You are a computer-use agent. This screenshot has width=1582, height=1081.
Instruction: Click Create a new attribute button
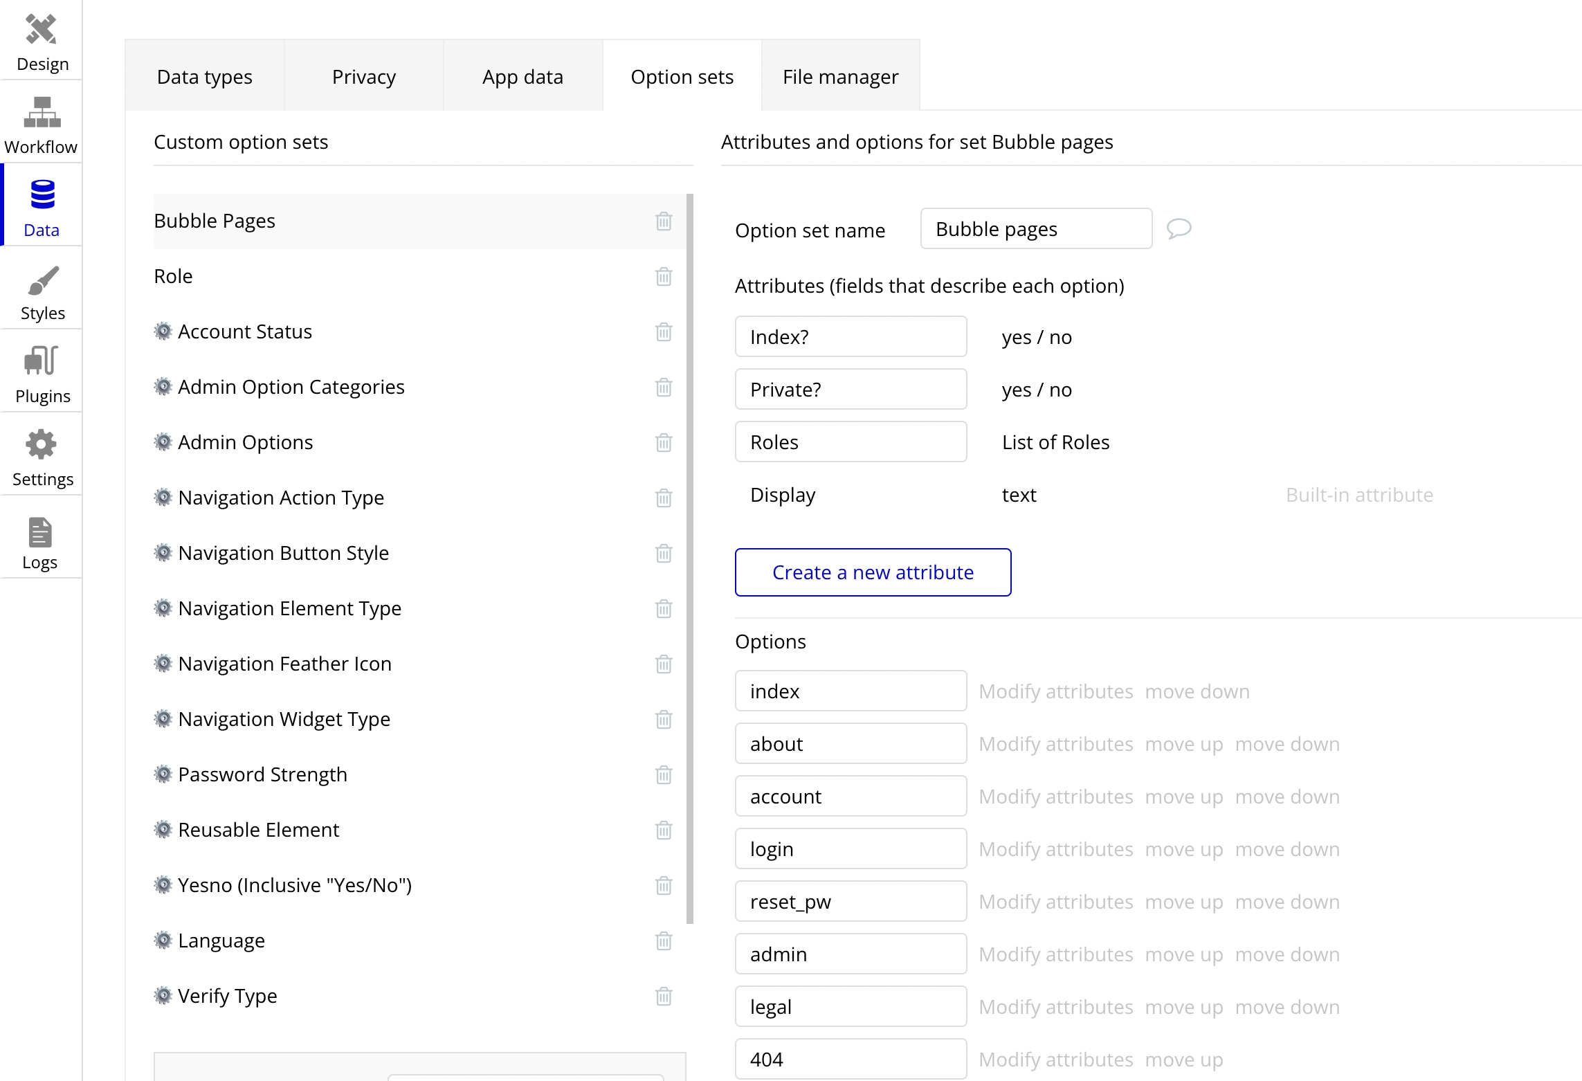(x=873, y=572)
